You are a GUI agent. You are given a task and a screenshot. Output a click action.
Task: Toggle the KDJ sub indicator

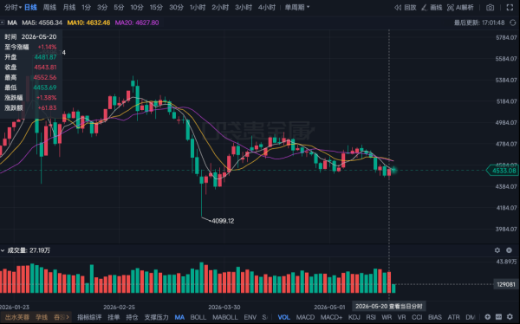(354, 317)
